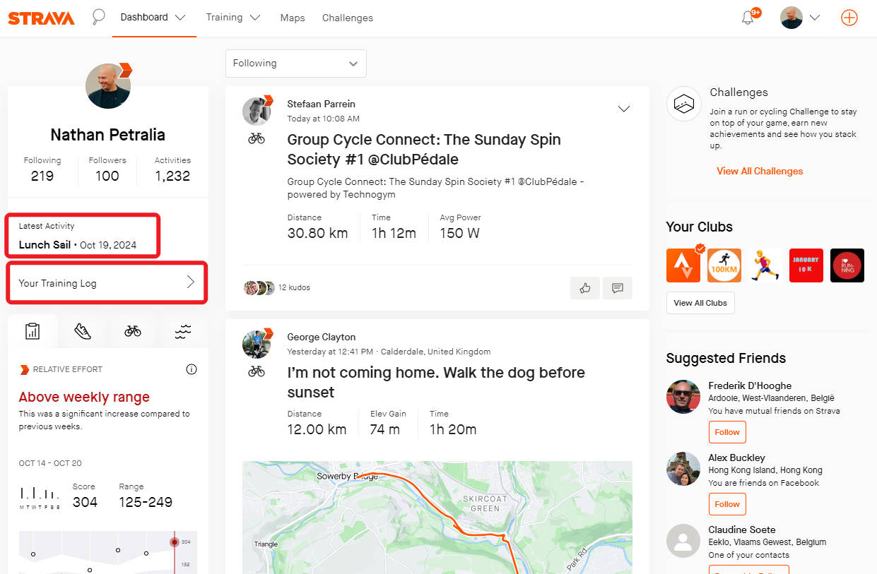Click the Relative Effort info icon
This screenshot has width=877, height=574.
192,369
